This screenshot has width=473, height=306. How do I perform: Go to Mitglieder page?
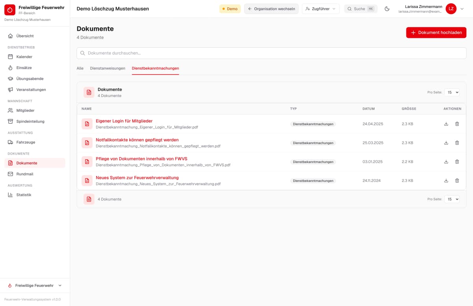(x=35, y=110)
